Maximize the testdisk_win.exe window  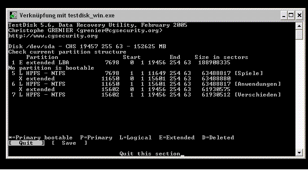pyautogui.click(x=291, y=15)
